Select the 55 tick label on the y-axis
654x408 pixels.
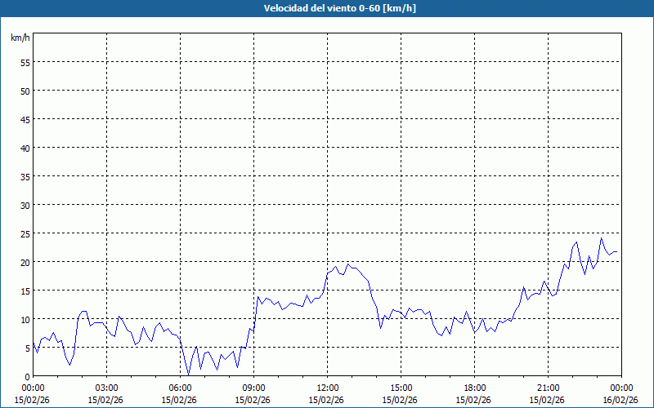point(25,62)
